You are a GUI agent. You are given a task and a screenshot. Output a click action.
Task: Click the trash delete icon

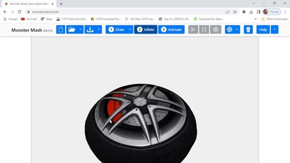248,29
